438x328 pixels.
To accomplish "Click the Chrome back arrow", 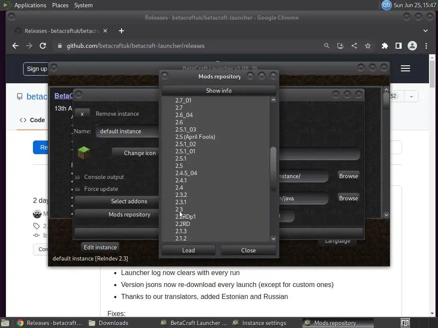I will [15, 46].
